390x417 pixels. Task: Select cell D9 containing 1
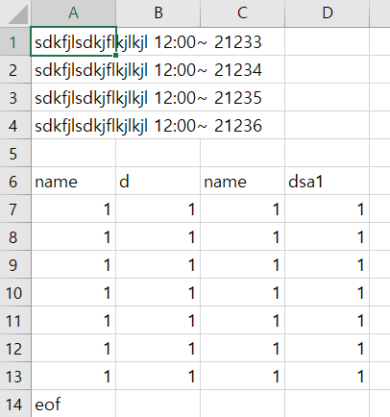pos(328,264)
